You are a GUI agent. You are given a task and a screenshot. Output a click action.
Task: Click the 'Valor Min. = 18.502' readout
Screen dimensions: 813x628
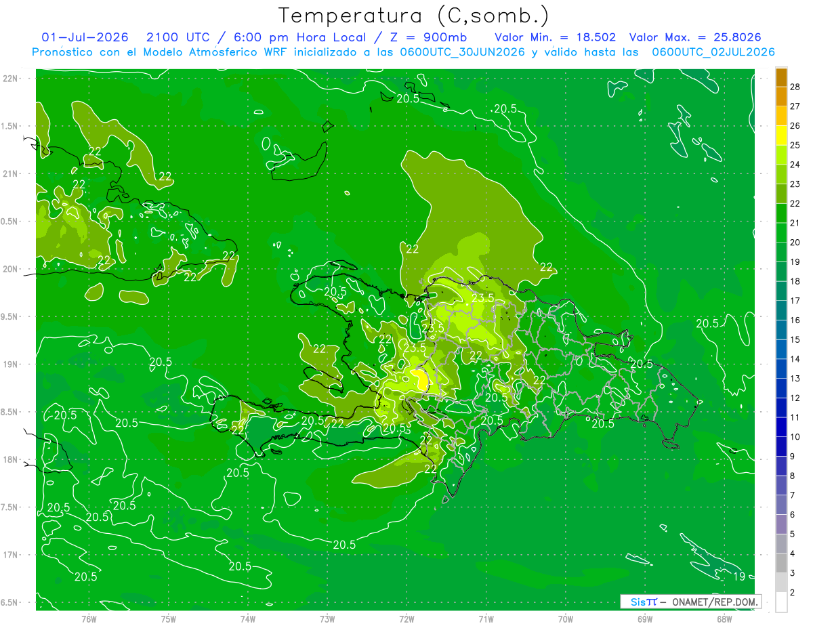555,37
